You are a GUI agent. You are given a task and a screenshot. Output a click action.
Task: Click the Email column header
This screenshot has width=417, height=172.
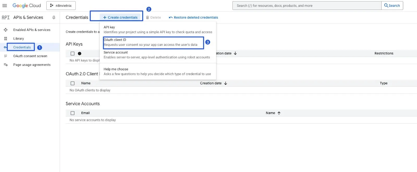coord(85,113)
